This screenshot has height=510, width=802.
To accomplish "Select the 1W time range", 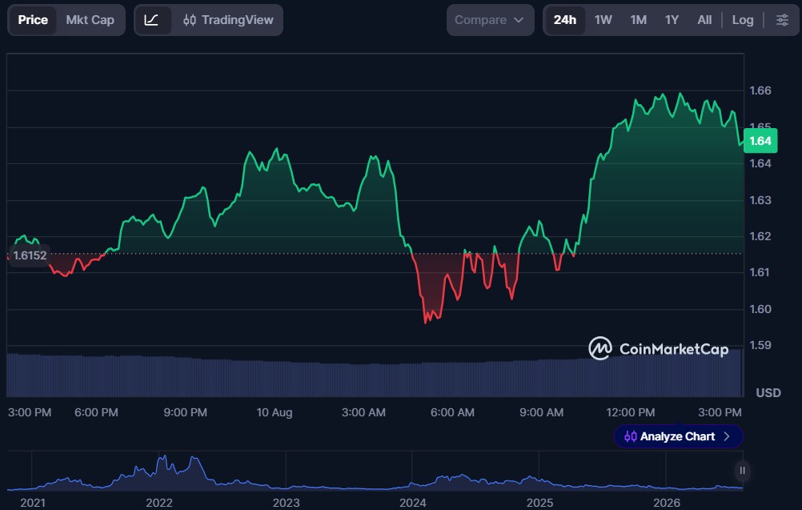I will [x=603, y=20].
